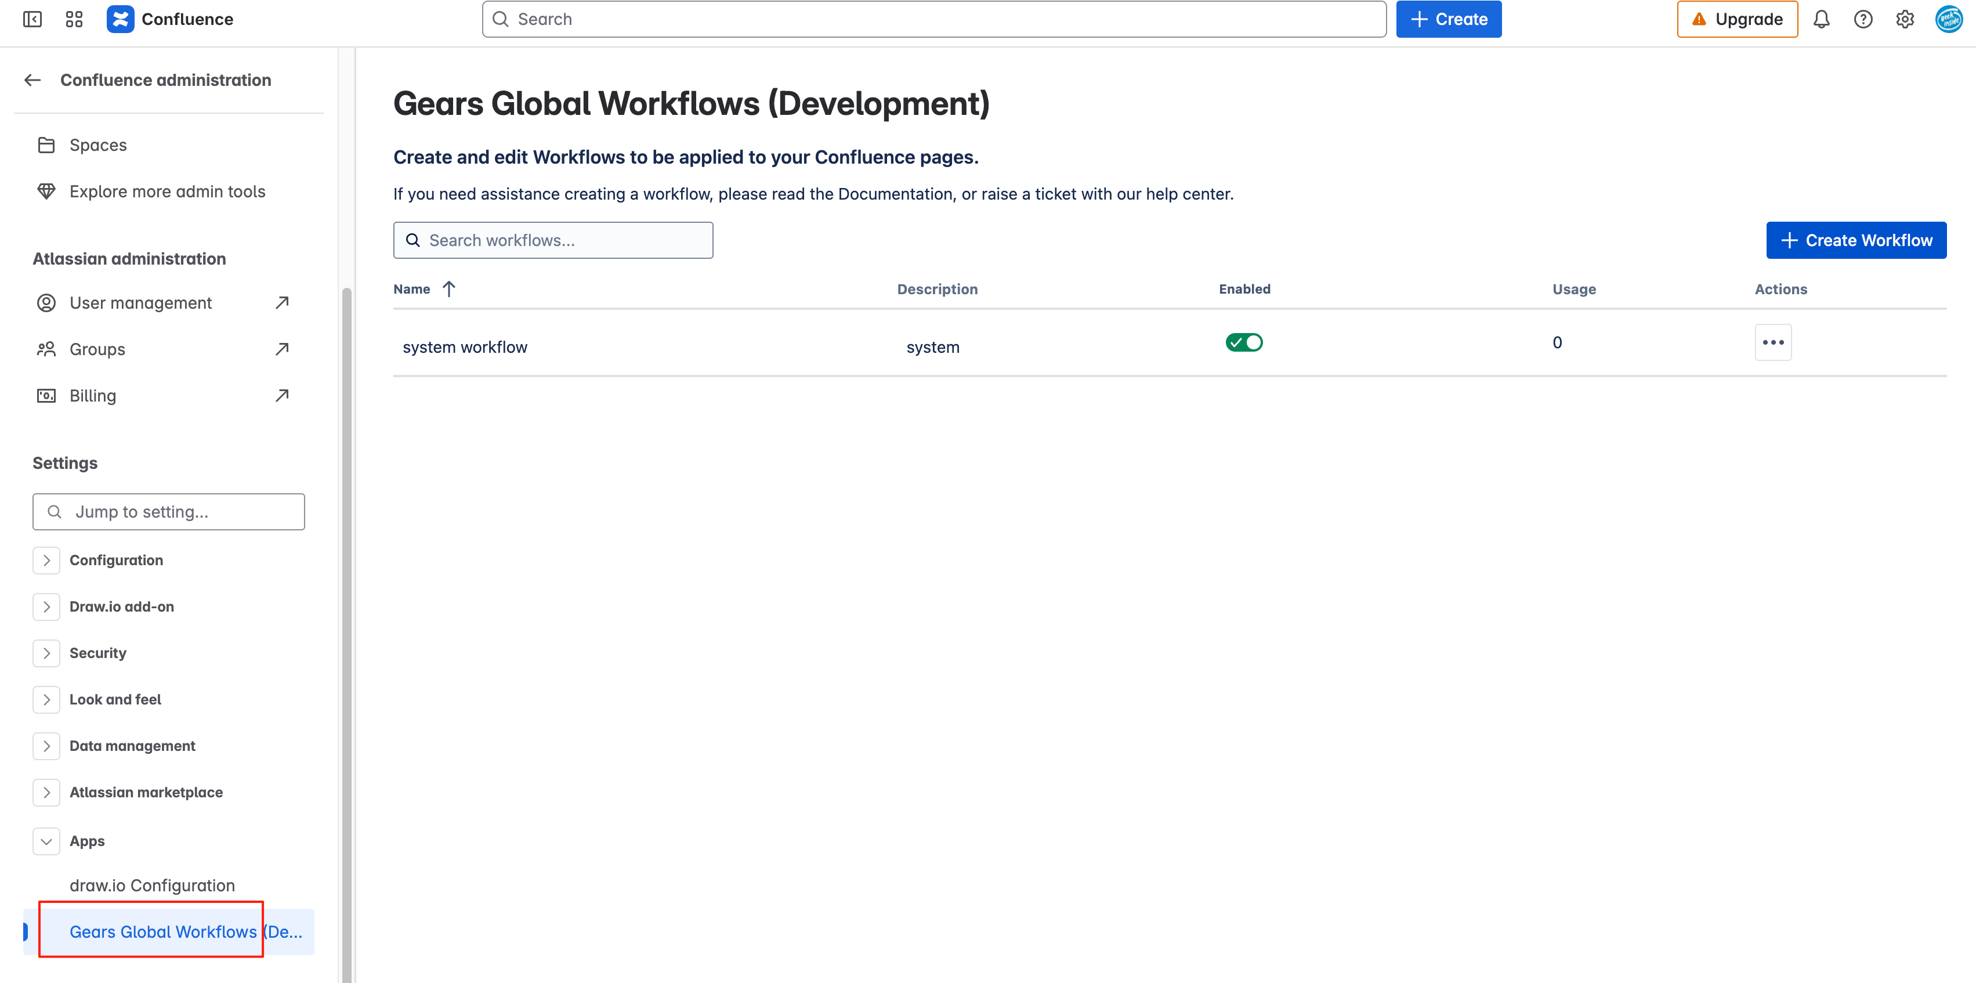Disable the system workflow toggle

pyautogui.click(x=1243, y=342)
